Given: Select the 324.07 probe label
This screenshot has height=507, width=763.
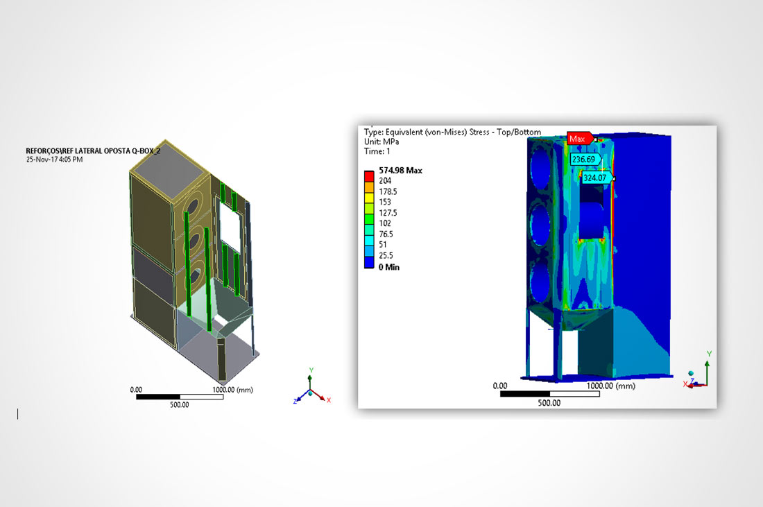Looking at the screenshot, I should pos(596,178).
